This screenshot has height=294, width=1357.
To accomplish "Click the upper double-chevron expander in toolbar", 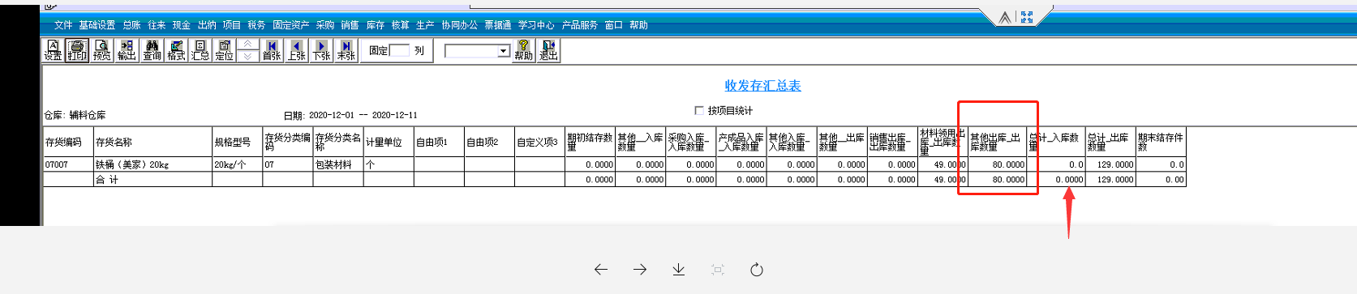I will 248,44.
